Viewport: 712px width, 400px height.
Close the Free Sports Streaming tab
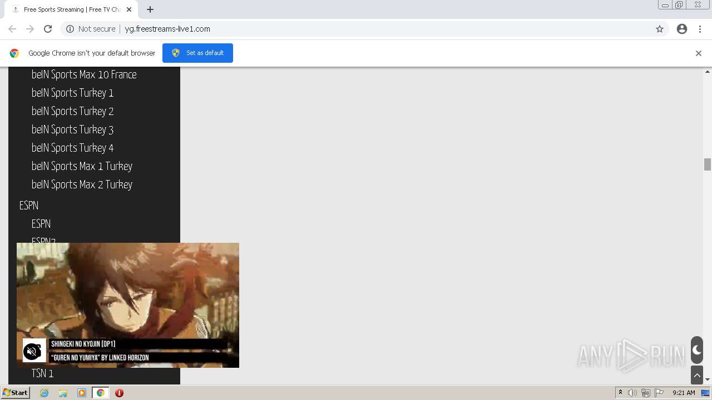coord(129,9)
